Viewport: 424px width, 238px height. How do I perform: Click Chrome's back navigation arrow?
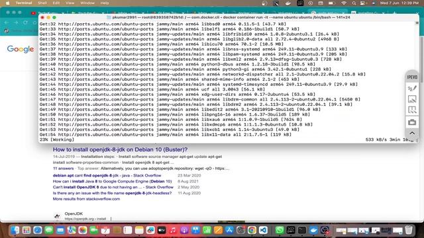pos(6,22)
